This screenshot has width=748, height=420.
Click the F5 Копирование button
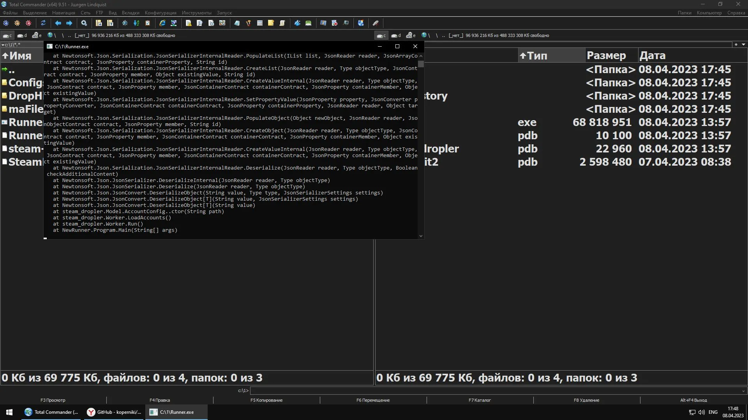[x=266, y=400]
